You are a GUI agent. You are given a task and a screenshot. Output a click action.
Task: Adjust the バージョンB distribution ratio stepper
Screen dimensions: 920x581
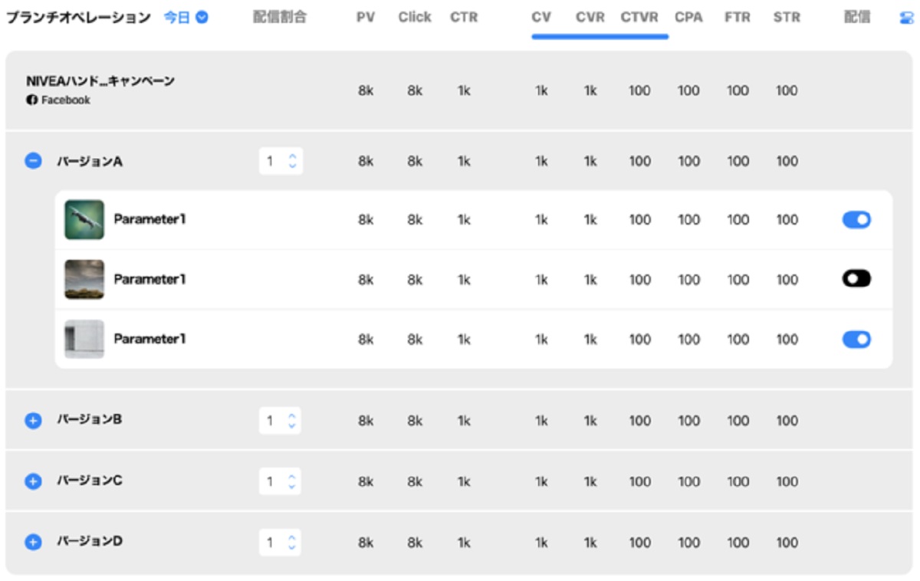point(291,421)
